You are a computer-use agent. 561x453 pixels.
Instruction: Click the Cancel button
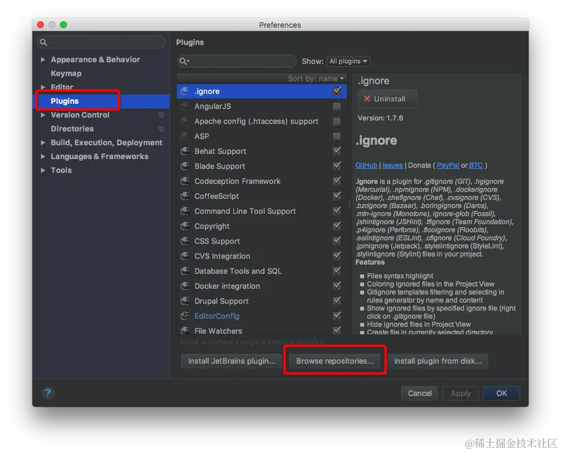[x=420, y=393]
